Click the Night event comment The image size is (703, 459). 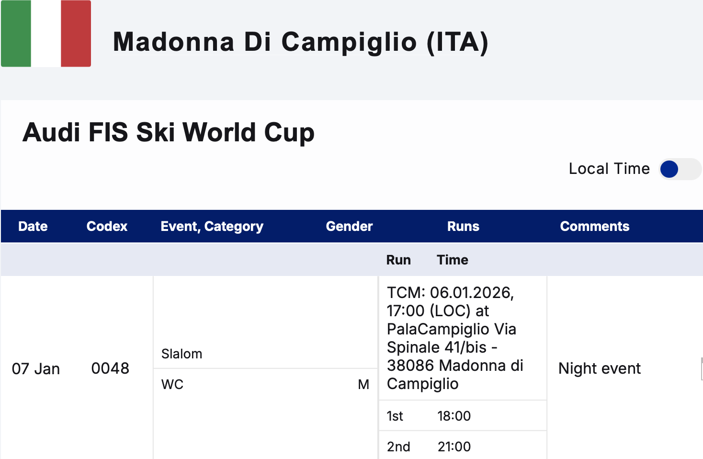click(599, 368)
